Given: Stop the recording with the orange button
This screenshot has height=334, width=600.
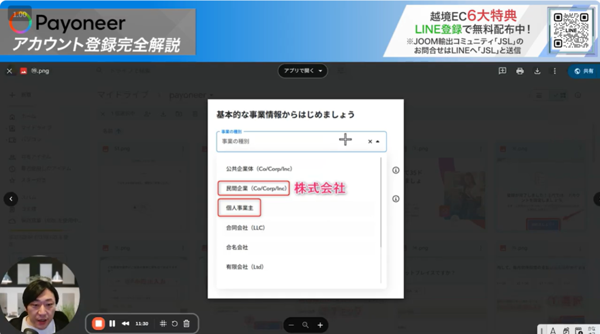Looking at the screenshot, I should pyautogui.click(x=98, y=323).
